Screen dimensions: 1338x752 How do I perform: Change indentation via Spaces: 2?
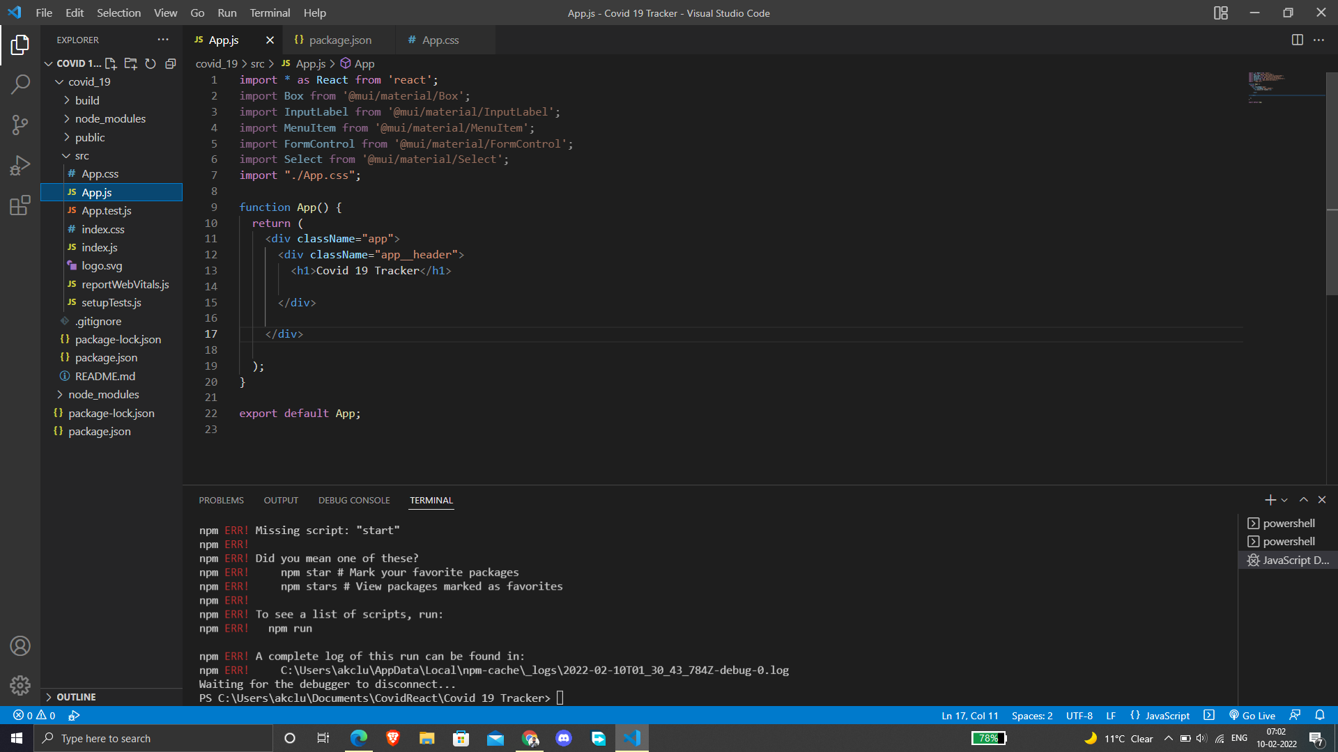tap(1031, 715)
